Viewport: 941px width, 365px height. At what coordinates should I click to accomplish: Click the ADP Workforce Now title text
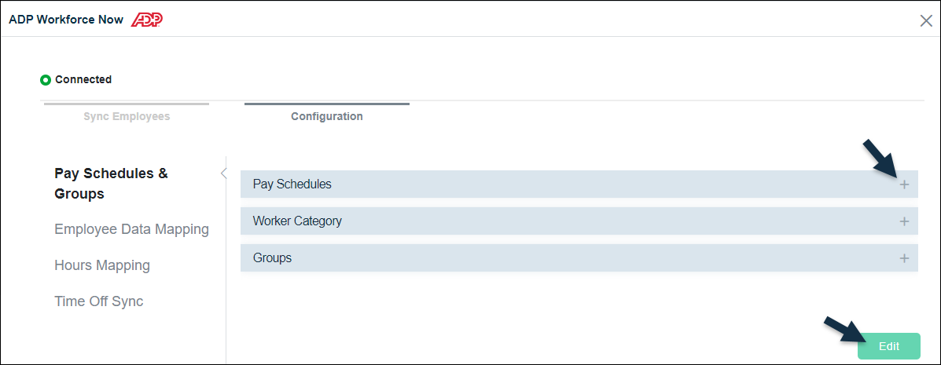click(66, 20)
